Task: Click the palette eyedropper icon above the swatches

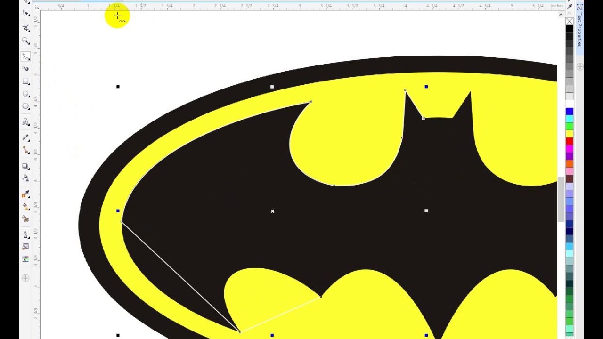Action: pos(570,8)
